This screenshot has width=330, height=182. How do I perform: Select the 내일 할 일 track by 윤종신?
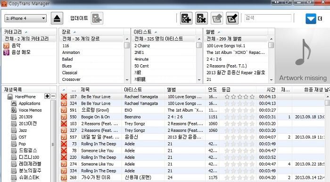click(x=192, y=137)
